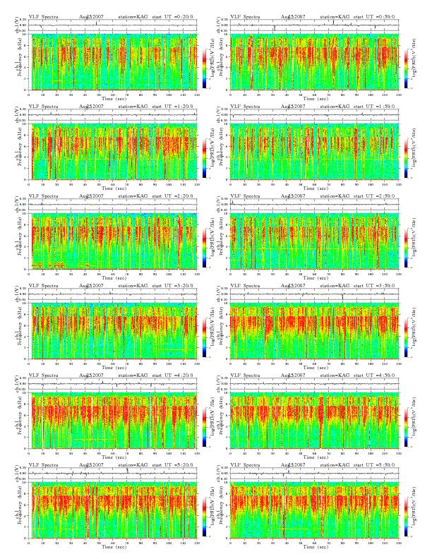The image size is (432, 559).
Task: Select the spectrogram starting UT 5:50:0
Action: 314,510
